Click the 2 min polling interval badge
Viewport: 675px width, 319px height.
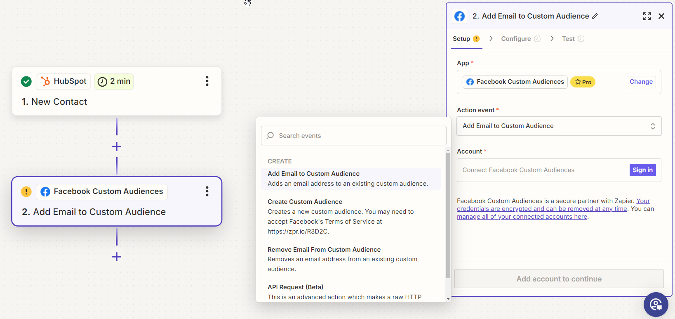click(114, 82)
